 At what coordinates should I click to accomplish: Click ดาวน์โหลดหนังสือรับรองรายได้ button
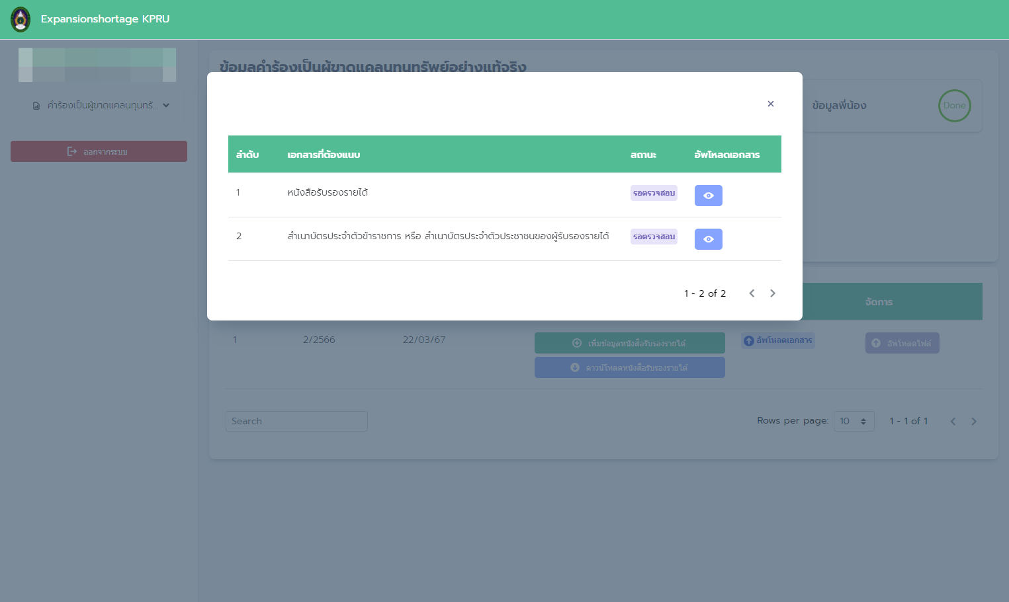(629, 367)
